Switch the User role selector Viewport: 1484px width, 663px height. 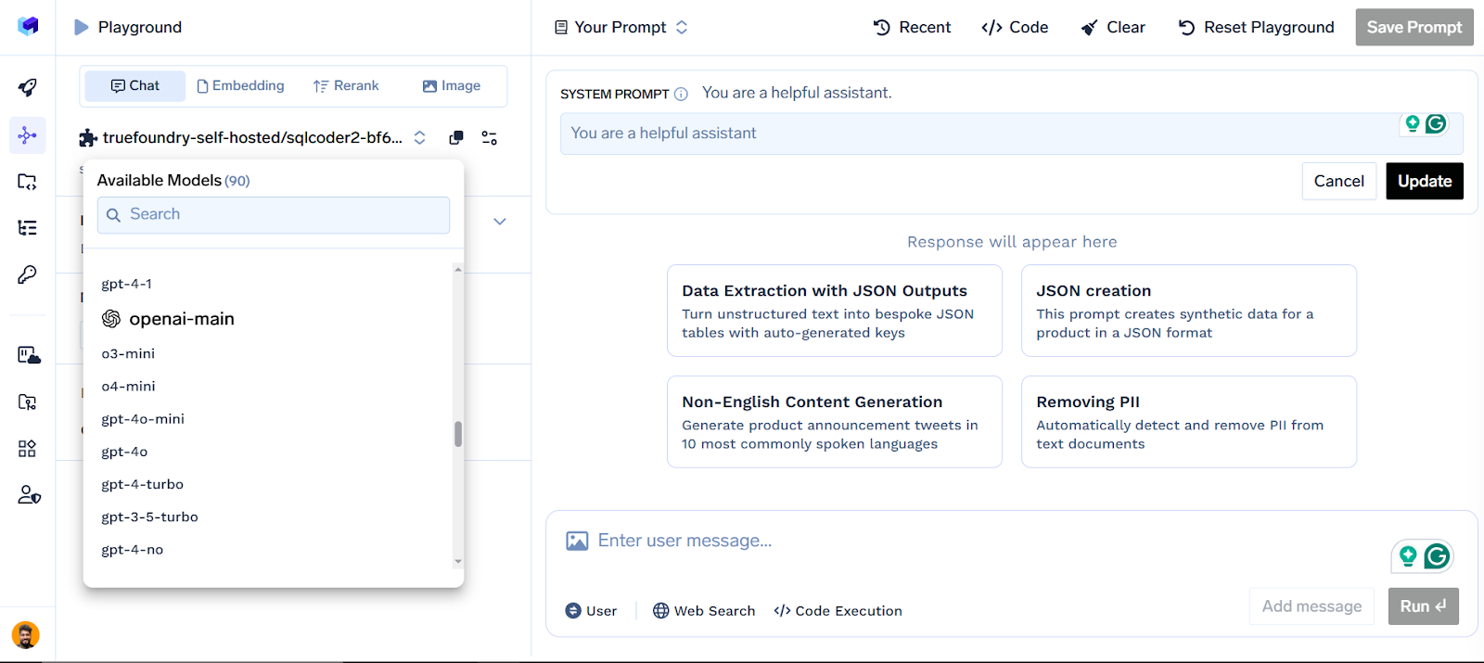point(591,611)
